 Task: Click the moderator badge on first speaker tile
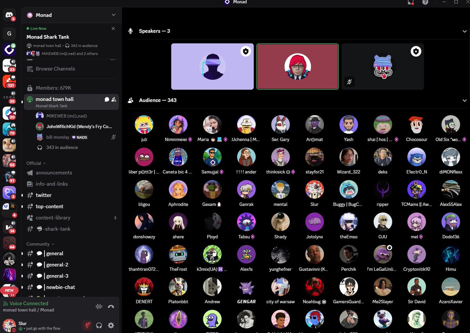[x=245, y=51]
